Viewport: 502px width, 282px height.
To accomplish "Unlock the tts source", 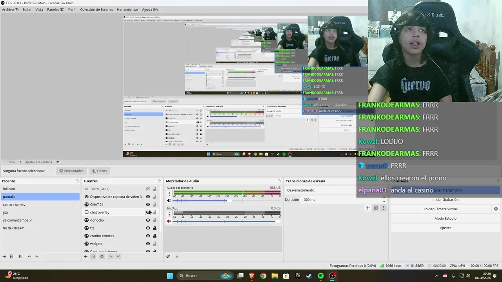I will coord(155,228).
